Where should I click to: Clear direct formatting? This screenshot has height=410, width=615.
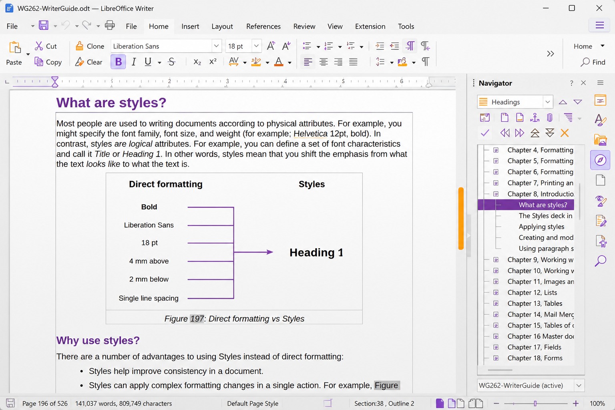point(89,62)
